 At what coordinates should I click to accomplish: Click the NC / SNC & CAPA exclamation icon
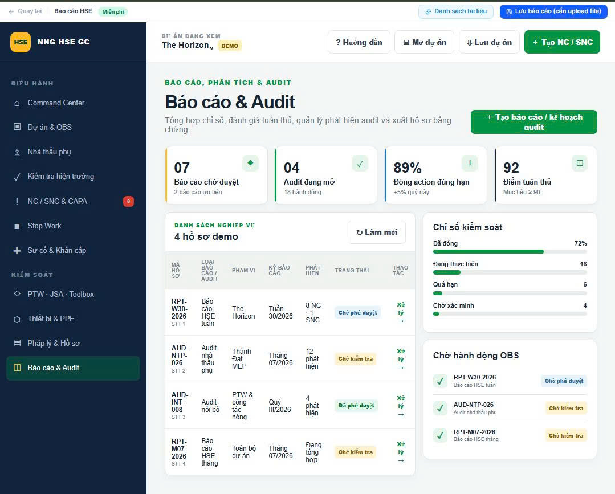pyautogui.click(x=17, y=201)
